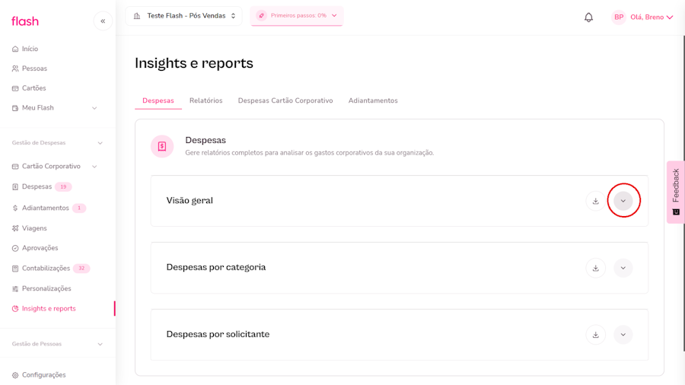This screenshot has height=385, width=685.
Task: Download the Despesas por solicitante report
Action: (x=595, y=335)
